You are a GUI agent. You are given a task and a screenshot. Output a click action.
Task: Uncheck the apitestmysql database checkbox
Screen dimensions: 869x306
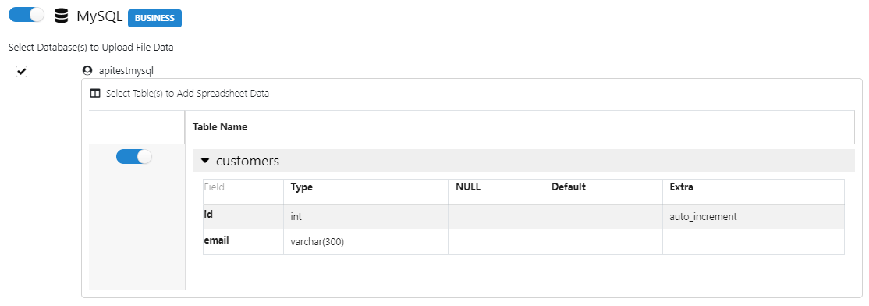pos(22,72)
